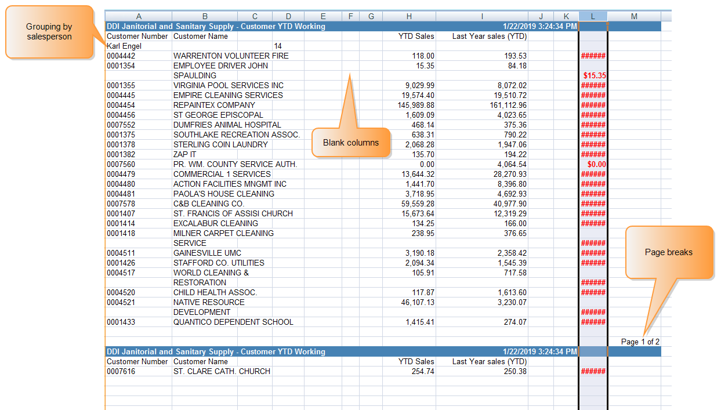Click the 'Blank columns' callout
The height and width of the screenshot is (410, 721).
(351, 142)
